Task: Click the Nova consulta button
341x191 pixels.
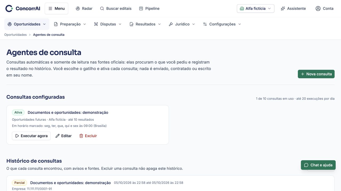Action: (x=316, y=74)
